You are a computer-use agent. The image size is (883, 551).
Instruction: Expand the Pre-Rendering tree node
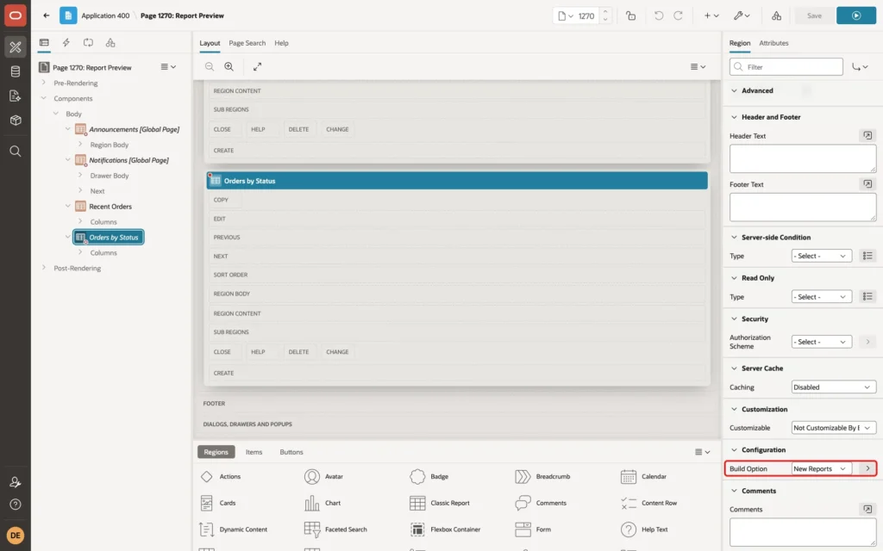tap(43, 83)
